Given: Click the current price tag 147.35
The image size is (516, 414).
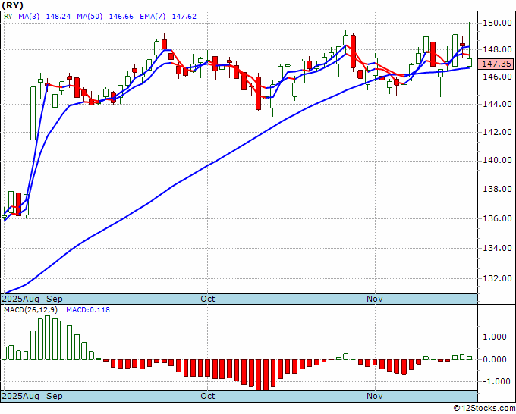Looking at the screenshot, I should (x=496, y=64).
